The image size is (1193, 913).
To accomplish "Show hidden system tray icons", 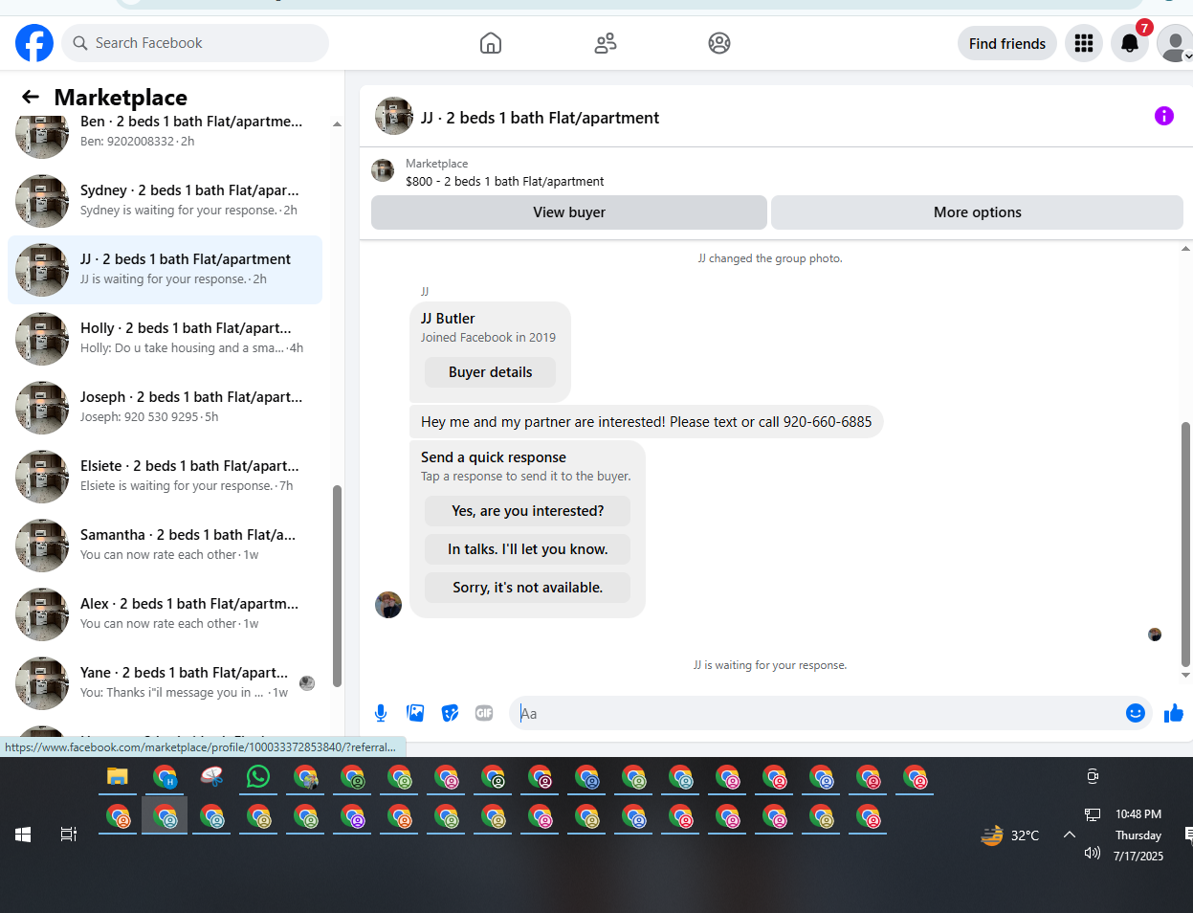I will 1070,835.
